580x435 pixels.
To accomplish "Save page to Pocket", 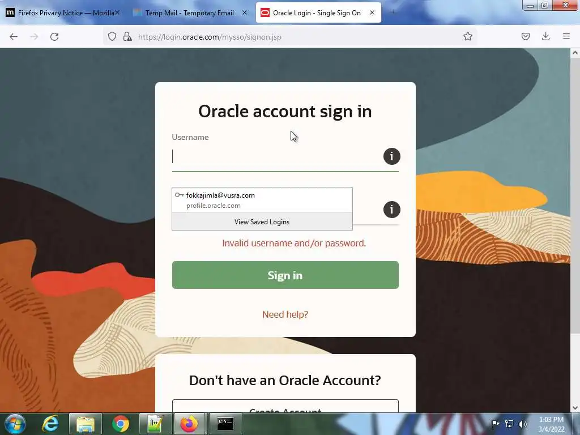I will [x=526, y=36].
